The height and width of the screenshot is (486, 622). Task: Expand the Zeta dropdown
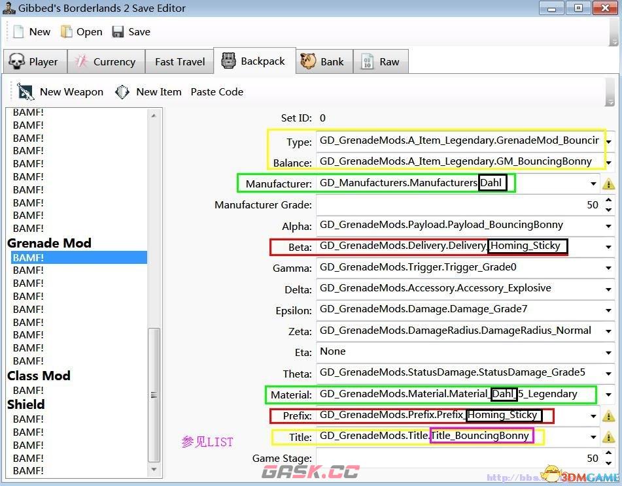608,332
